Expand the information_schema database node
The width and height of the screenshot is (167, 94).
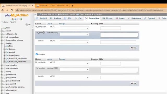2,40
